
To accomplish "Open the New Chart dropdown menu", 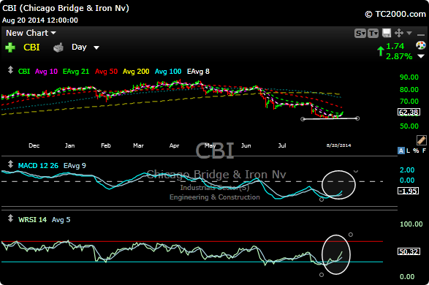I will pyautogui.click(x=31, y=33).
